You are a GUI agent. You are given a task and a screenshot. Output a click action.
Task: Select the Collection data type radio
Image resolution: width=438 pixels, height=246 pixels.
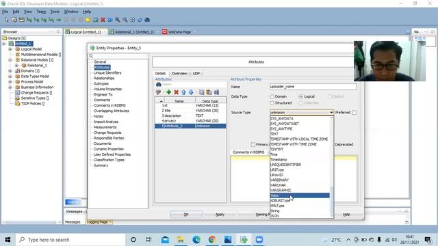point(301,103)
